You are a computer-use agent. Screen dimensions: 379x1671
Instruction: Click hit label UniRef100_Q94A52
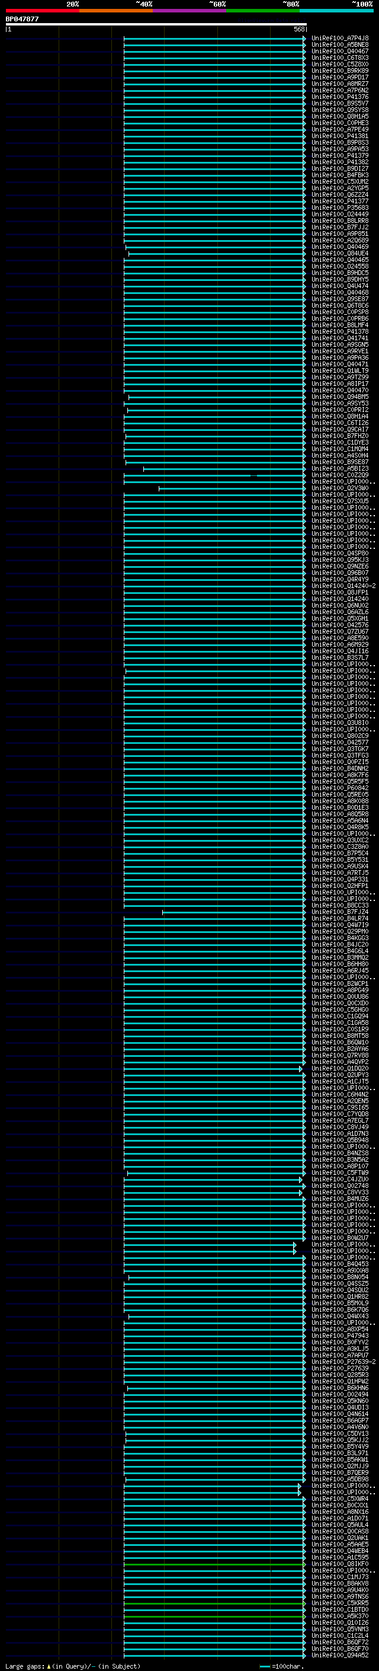point(339,1656)
